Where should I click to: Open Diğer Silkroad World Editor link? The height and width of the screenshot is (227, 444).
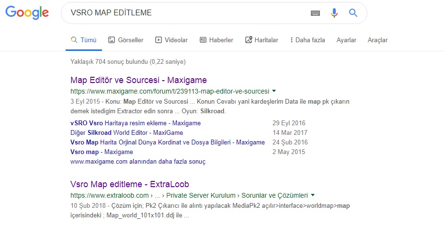click(126, 133)
